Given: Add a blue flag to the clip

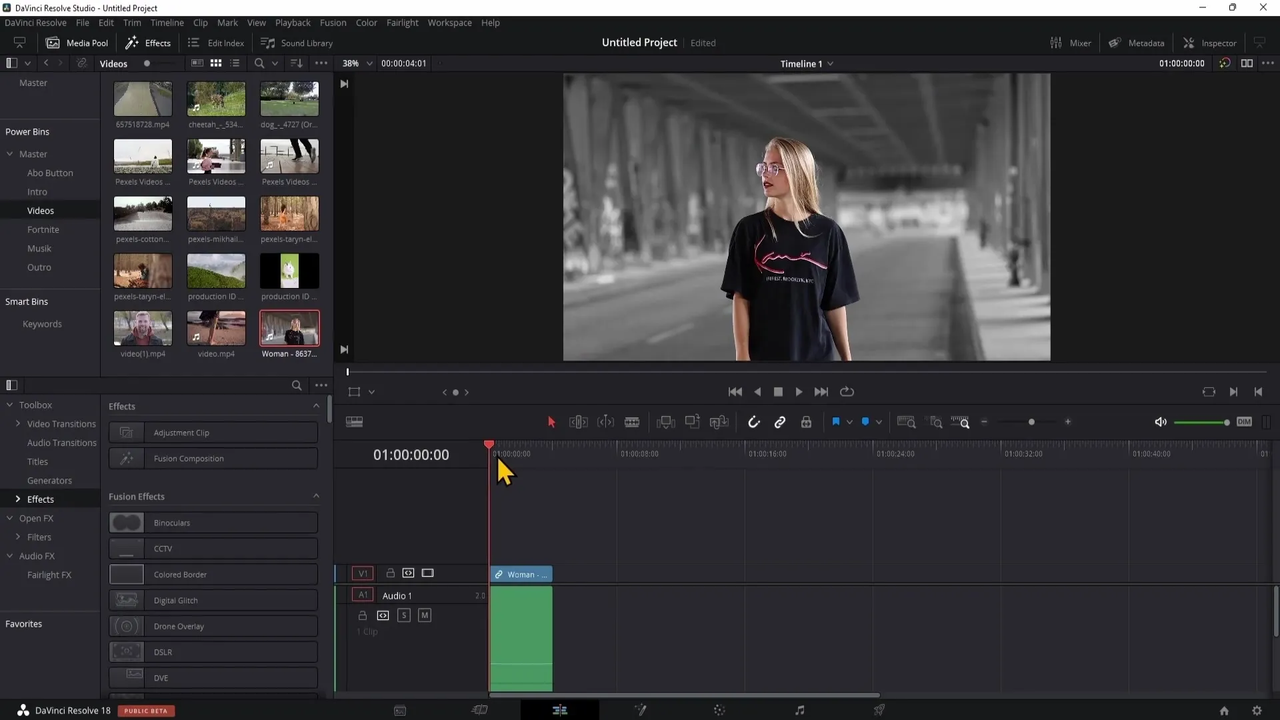Looking at the screenshot, I should [835, 422].
